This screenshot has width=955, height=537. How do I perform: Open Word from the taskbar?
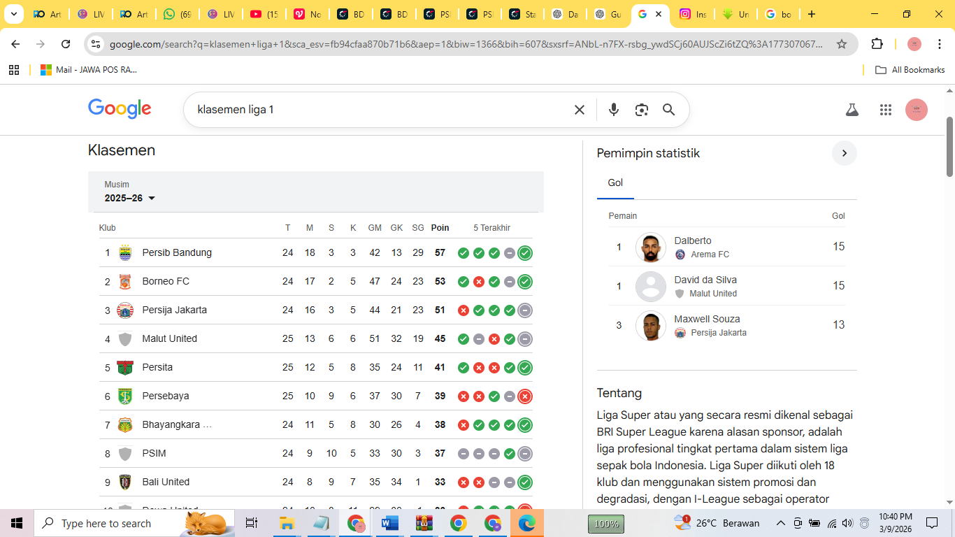[389, 523]
